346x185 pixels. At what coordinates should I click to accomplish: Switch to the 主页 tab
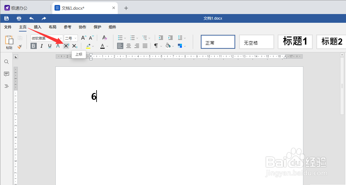(23, 27)
